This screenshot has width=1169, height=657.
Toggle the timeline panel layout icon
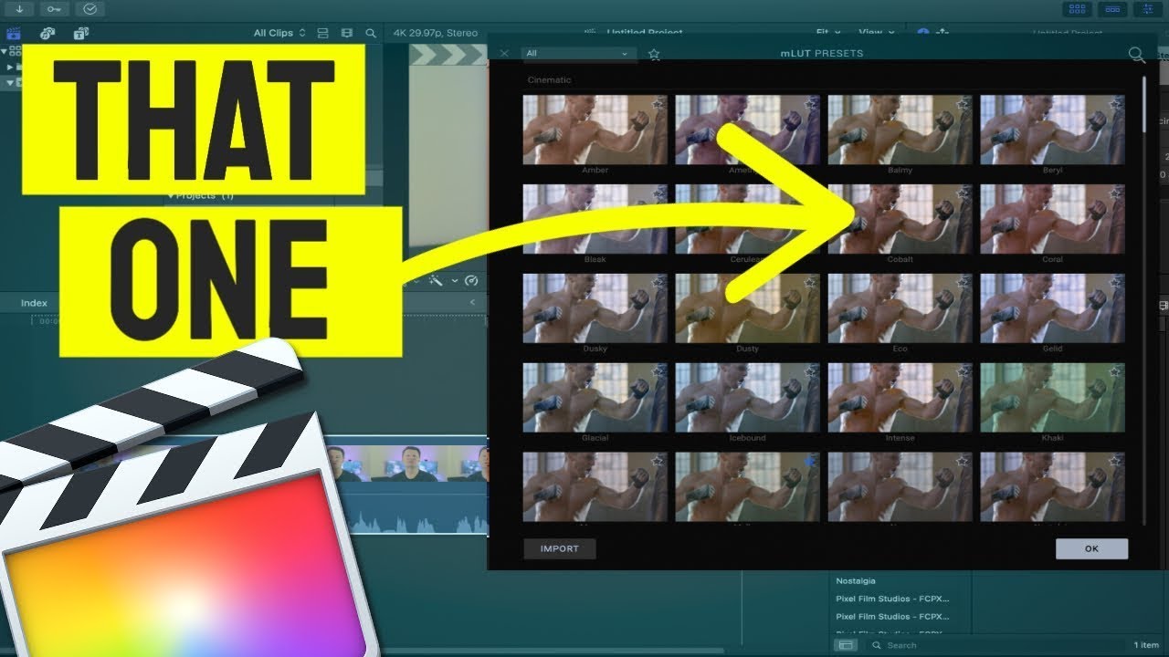1112,9
